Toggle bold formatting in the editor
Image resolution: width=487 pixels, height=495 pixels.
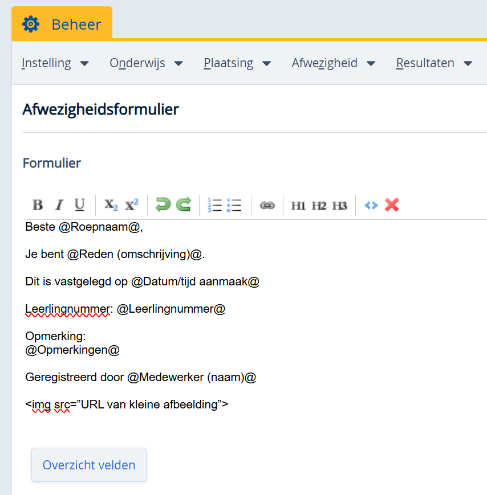click(38, 205)
